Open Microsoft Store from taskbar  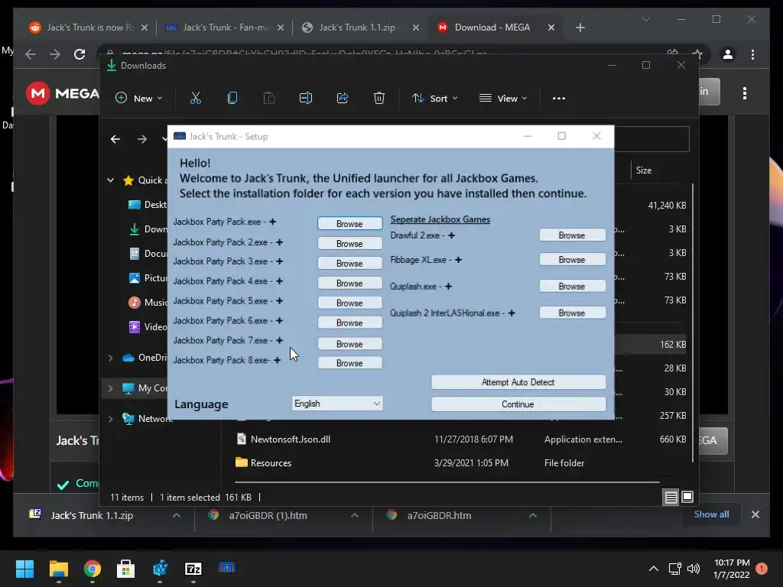tap(125, 568)
